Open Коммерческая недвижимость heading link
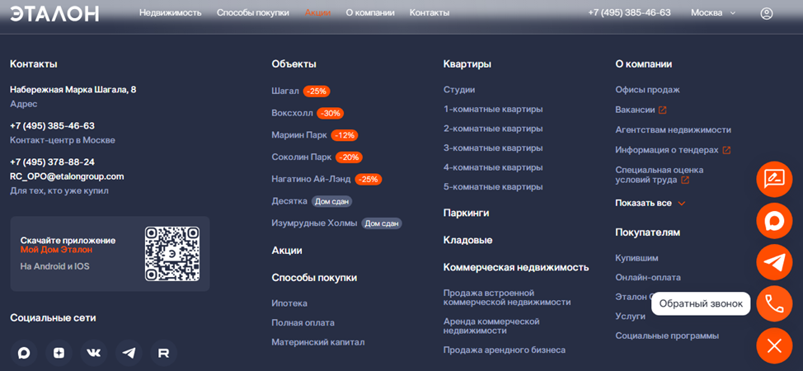Image resolution: width=803 pixels, height=371 pixels. (x=516, y=267)
